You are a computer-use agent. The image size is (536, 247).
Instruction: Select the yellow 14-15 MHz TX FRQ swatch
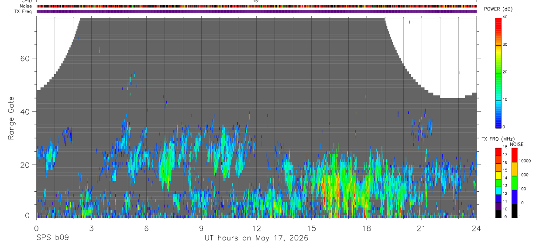pos(498,175)
